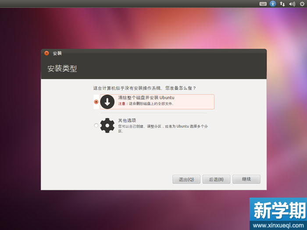This screenshot has height=230, width=307.
Task: Open the sound volume indicator
Action: point(292,4)
